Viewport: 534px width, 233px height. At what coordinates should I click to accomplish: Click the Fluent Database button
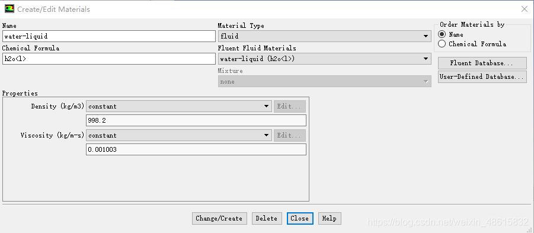pos(482,63)
